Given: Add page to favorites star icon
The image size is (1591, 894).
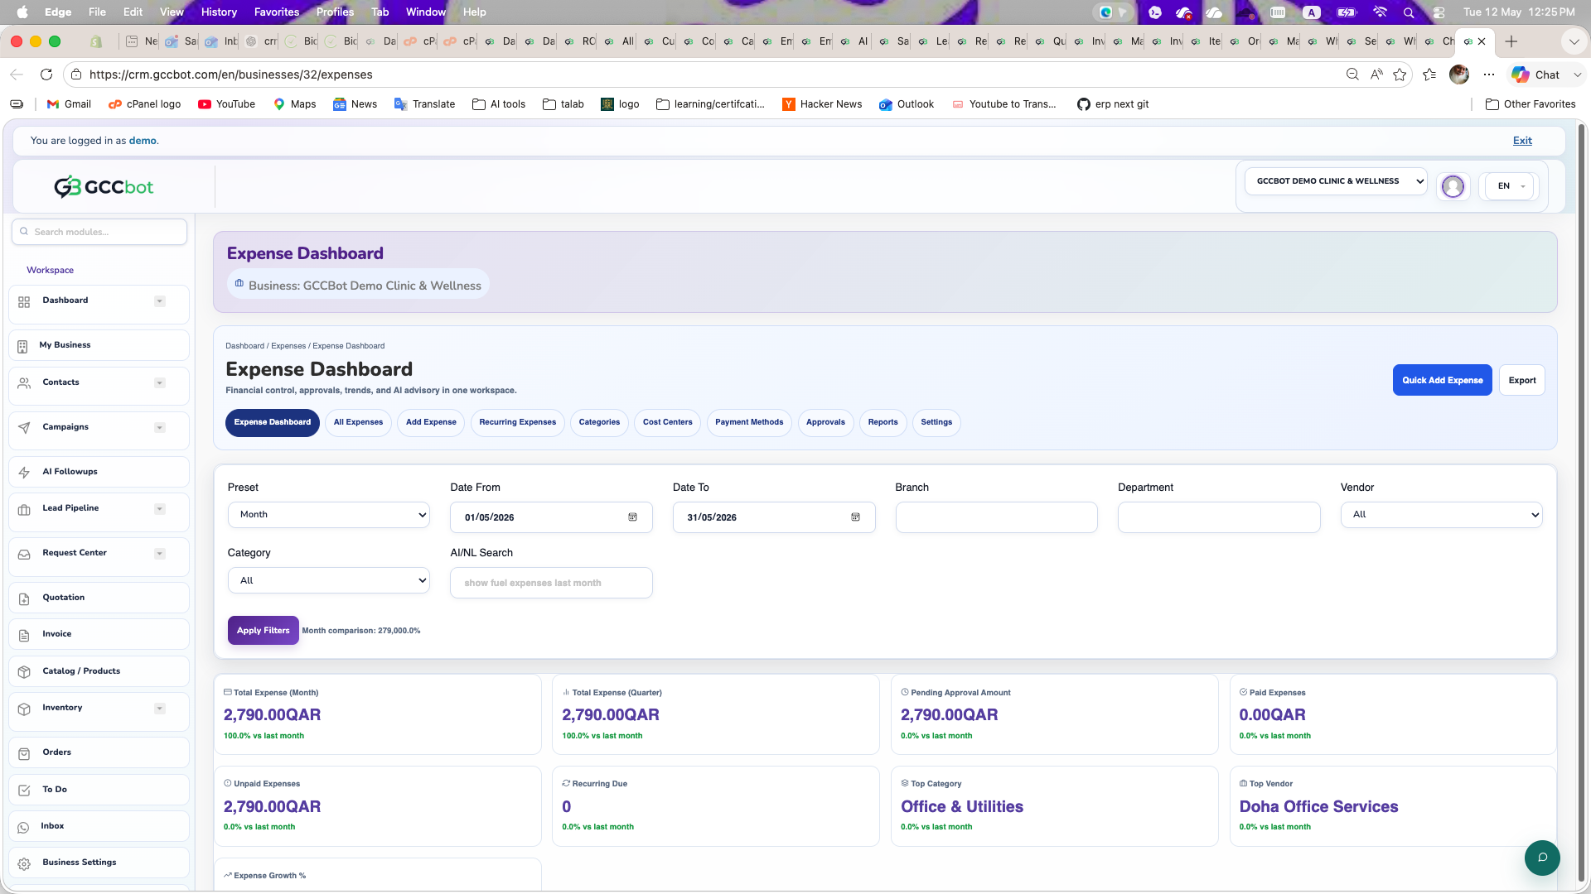Looking at the screenshot, I should (1400, 74).
